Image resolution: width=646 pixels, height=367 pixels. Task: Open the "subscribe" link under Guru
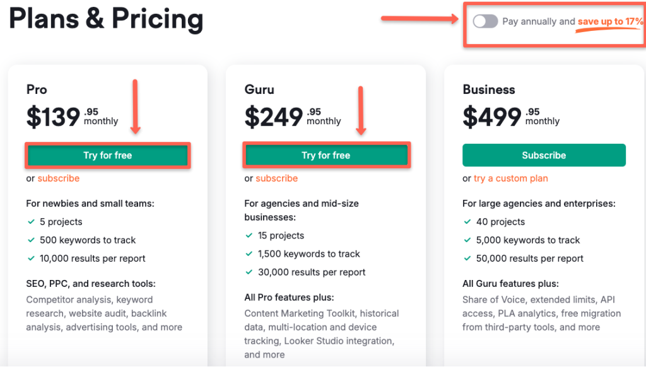coord(277,178)
